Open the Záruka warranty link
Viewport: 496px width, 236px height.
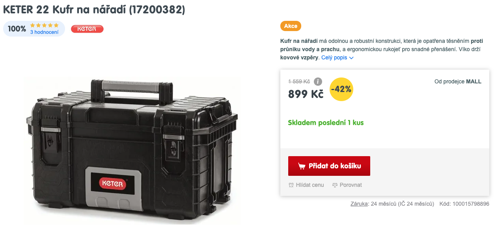[359, 204]
